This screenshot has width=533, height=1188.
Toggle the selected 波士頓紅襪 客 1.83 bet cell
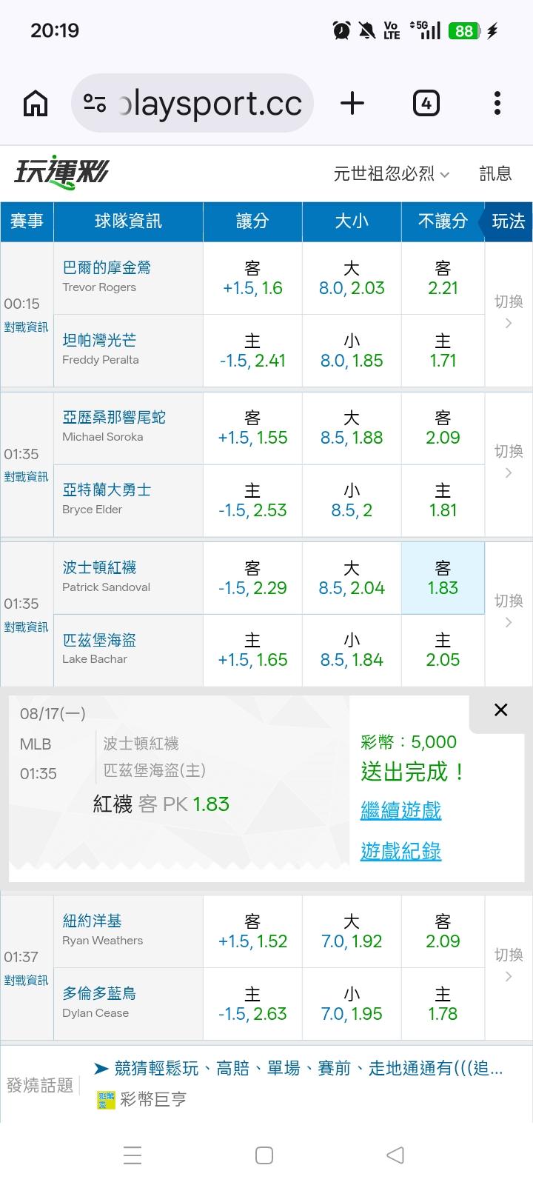[x=443, y=578]
